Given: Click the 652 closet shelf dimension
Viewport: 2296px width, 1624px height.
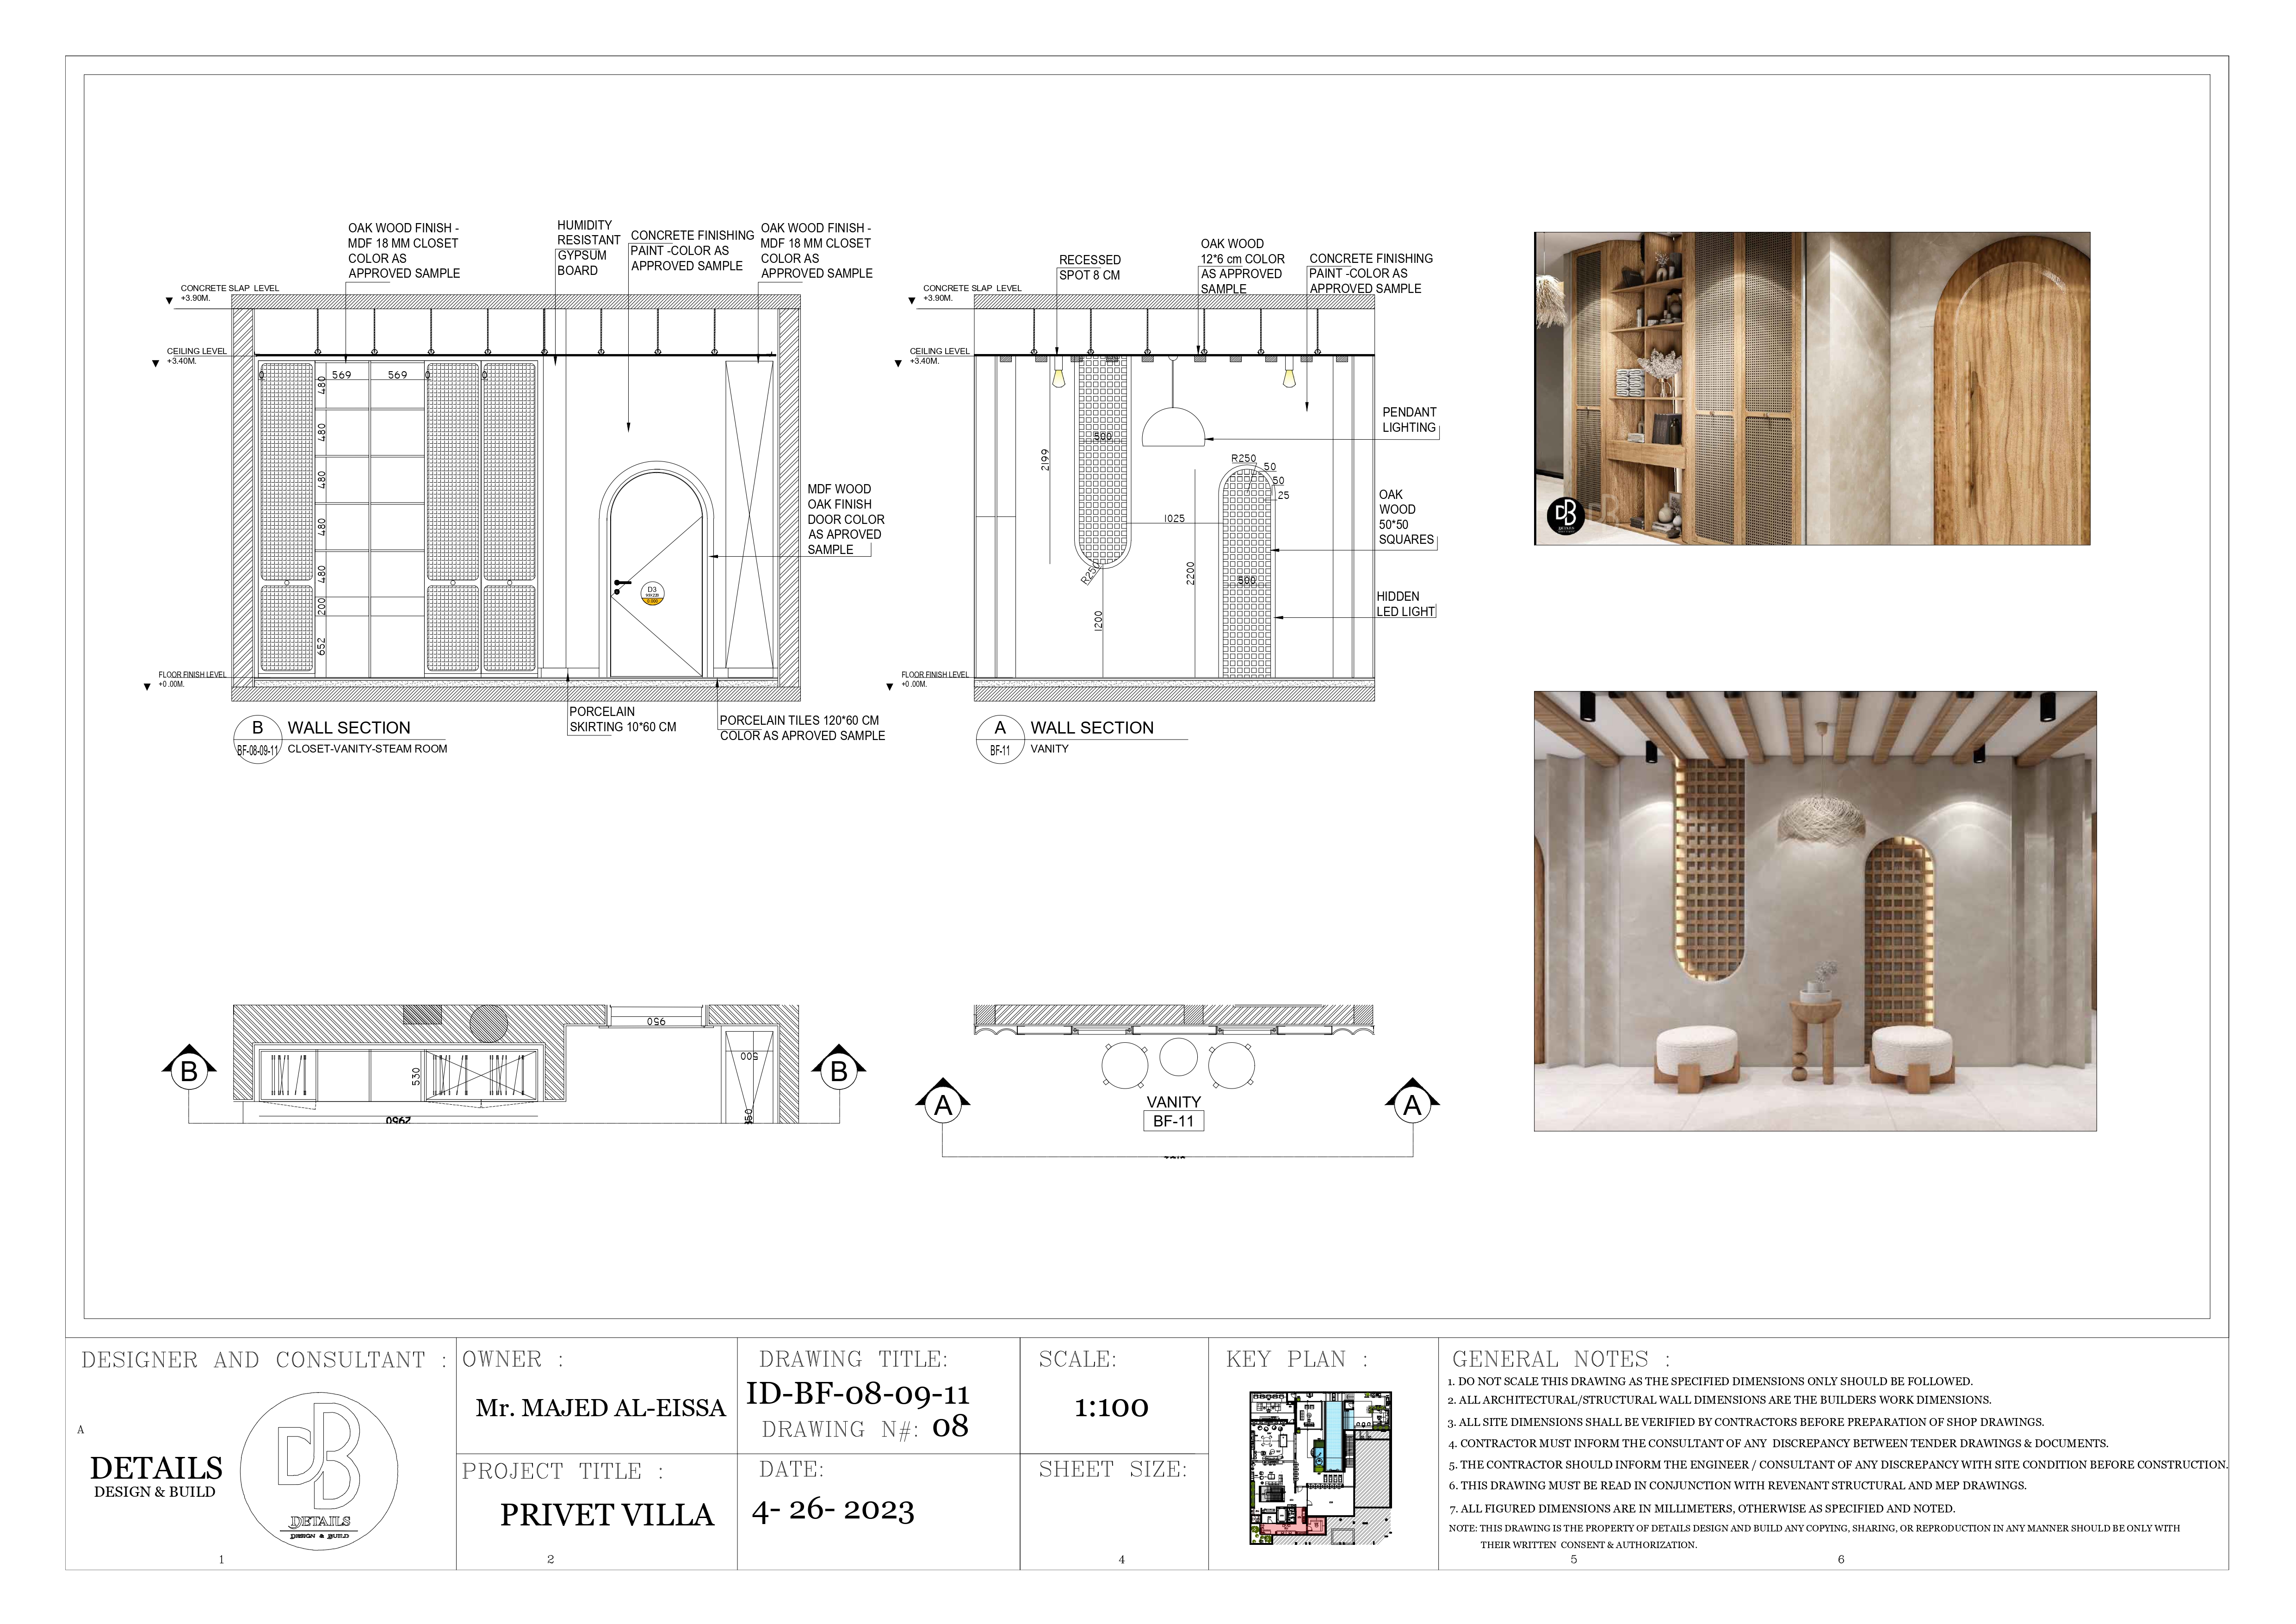Looking at the screenshot, I should [x=322, y=647].
